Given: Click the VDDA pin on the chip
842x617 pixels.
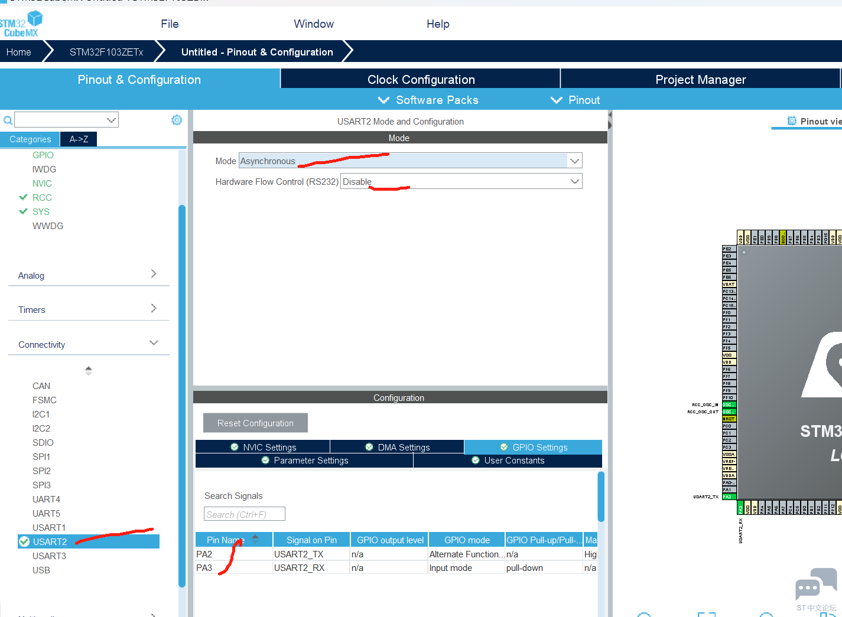Looking at the screenshot, I should [729, 475].
